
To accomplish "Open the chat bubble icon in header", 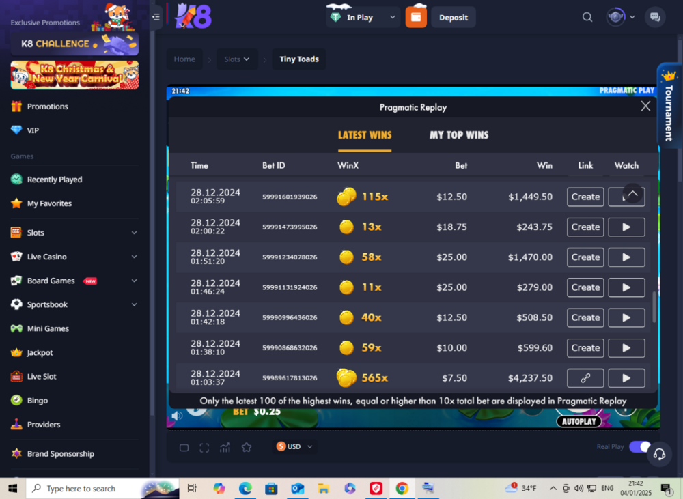I will [655, 17].
